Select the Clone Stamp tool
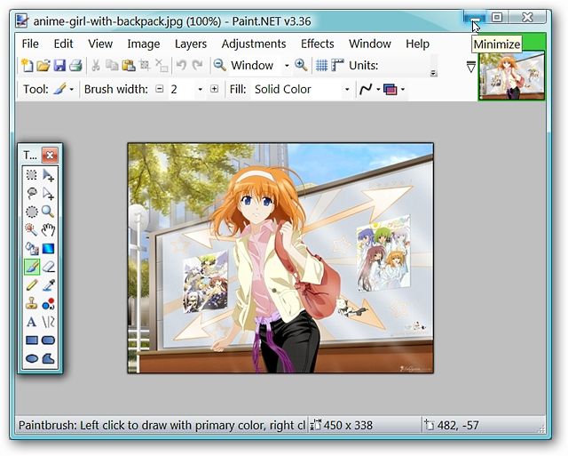Viewport: 568px width, 456px height. click(x=32, y=304)
